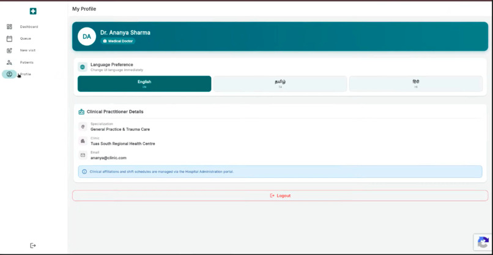Click the Email envelope icon
Viewport: 493px width, 255px height.
pos(83,155)
